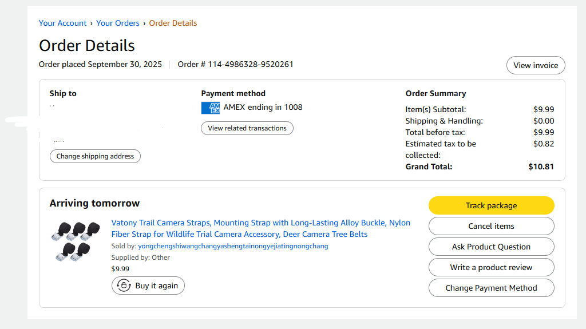Click the Grand Total $10.81 amount

[x=541, y=167]
